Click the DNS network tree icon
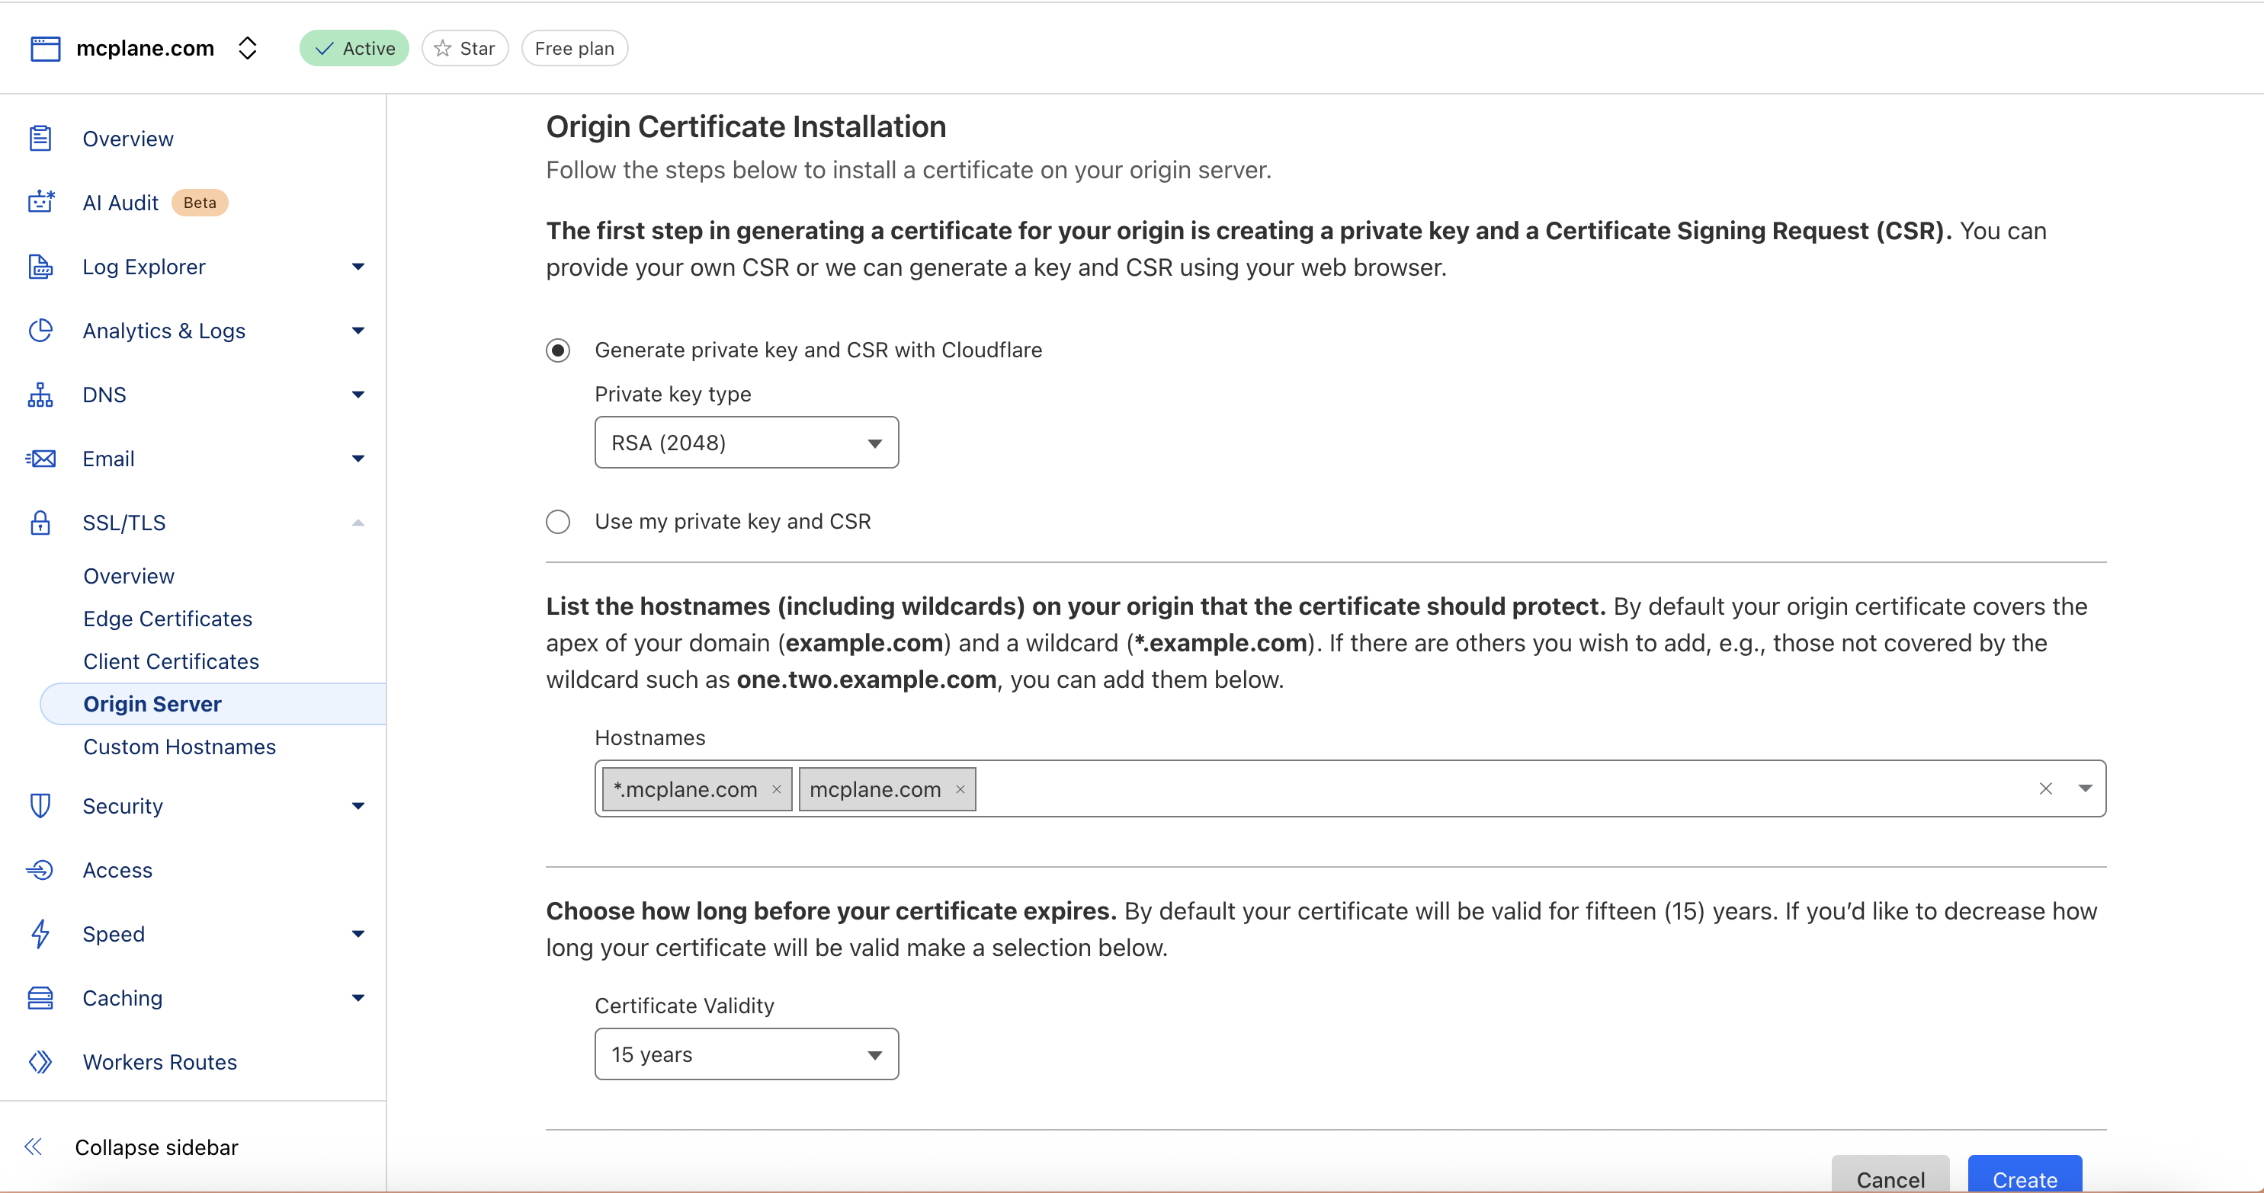 click(40, 395)
